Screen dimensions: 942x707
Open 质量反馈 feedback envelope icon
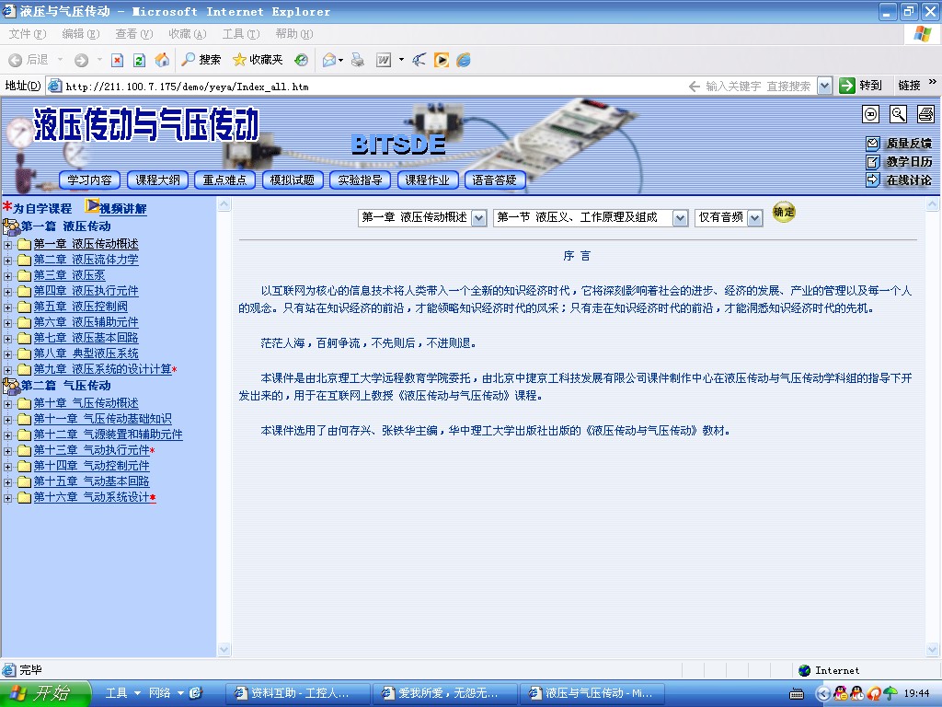(x=873, y=144)
